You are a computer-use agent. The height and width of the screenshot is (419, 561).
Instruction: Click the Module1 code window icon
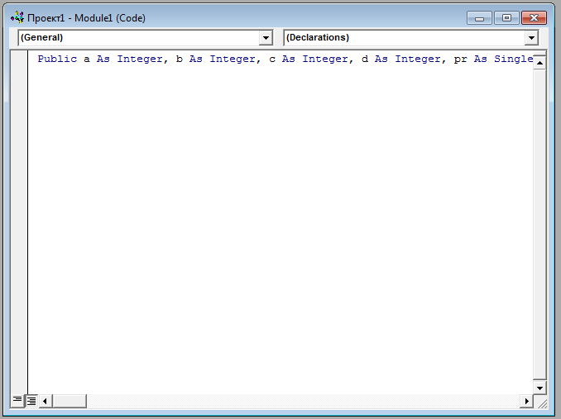tap(17, 17)
